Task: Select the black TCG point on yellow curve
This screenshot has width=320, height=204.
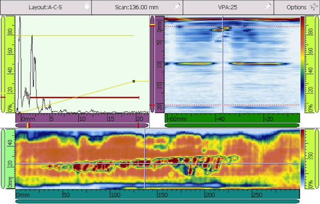Action: coord(134,81)
